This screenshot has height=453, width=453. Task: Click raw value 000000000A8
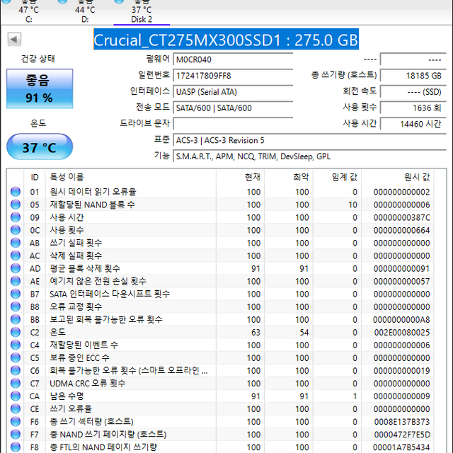pos(401,319)
